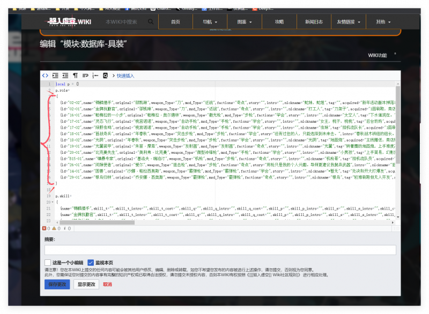429x314 pixels.
Task: Click the editor vertical scrollbar thumb
Action: click(x=398, y=125)
